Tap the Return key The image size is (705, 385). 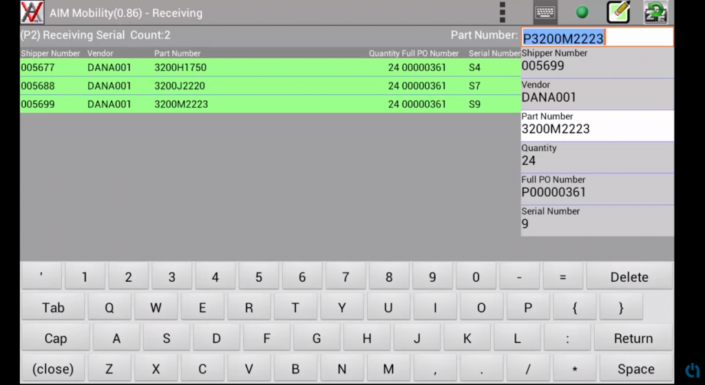tap(633, 338)
